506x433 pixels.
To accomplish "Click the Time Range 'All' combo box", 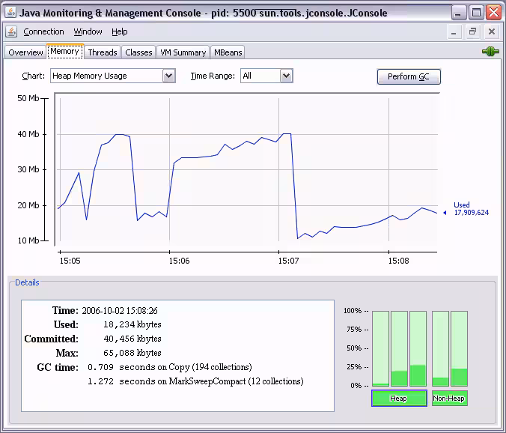I will click(x=266, y=76).
